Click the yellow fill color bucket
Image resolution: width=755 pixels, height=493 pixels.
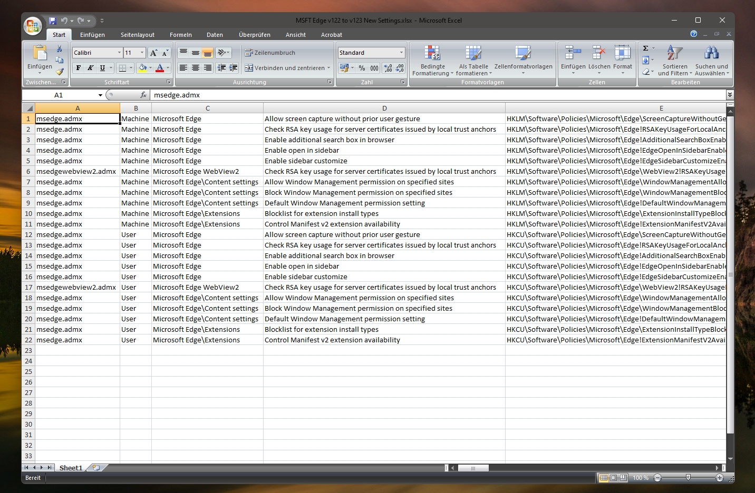[142, 68]
